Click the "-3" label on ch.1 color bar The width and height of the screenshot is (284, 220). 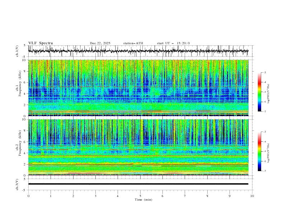click(x=265, y=72)
